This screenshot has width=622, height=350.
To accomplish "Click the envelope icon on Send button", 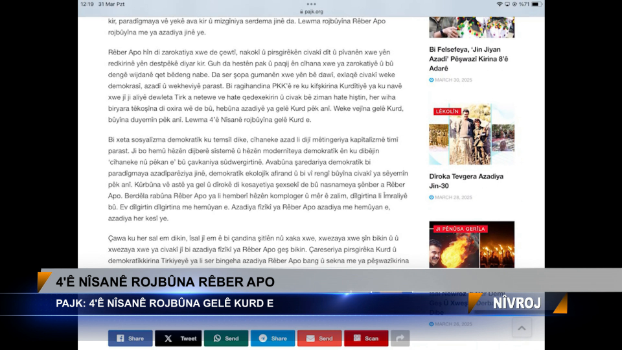I will 310,338.
